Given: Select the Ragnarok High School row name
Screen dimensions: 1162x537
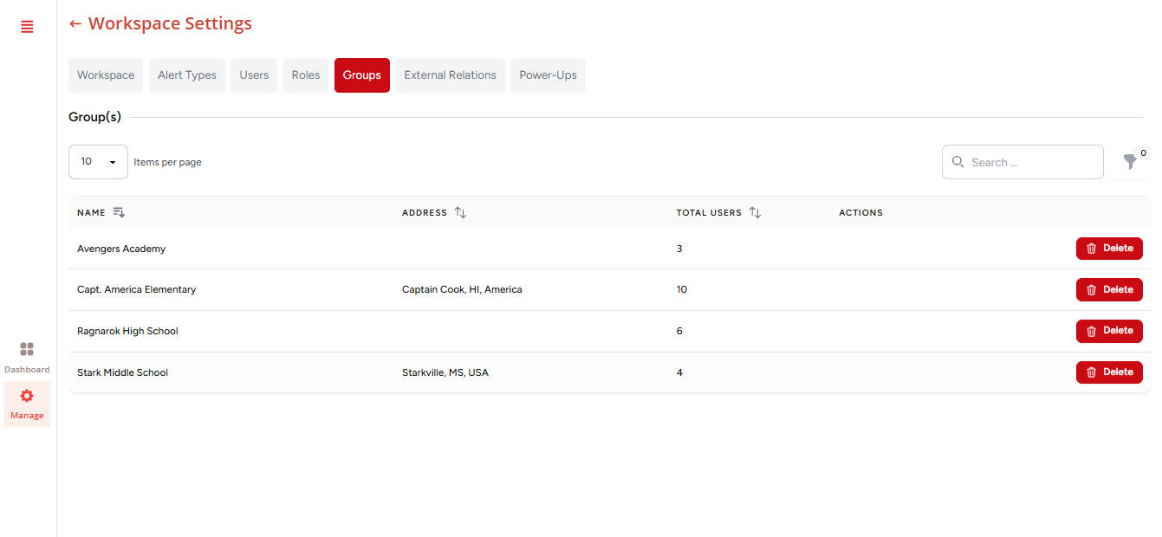Looking at the screenshot, I should (127, 331).
